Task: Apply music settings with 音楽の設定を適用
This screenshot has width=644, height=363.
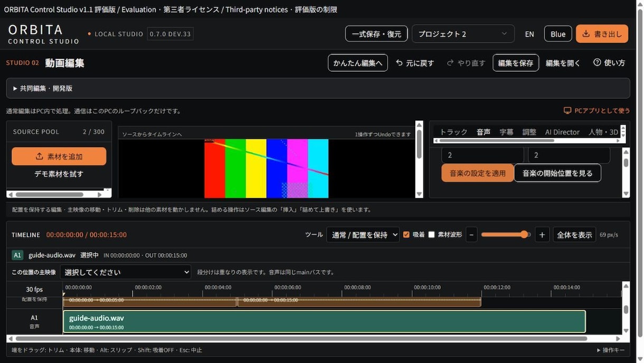Action: (x=478, y=173)
